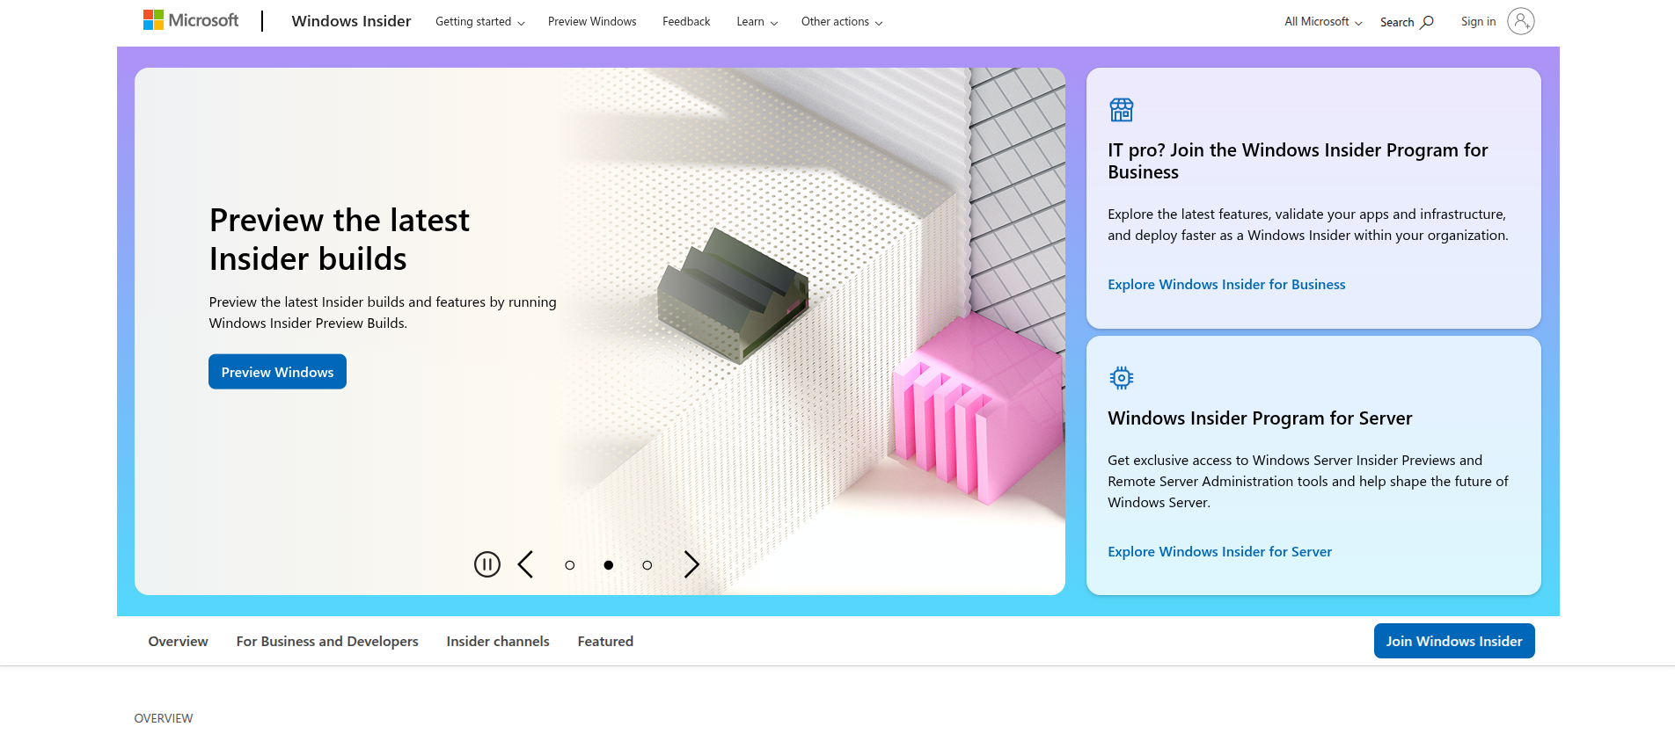Click the Preview Windows blue button
Image resolution: width=1675 pixels, height=734 pixels.
coord(277,372)
